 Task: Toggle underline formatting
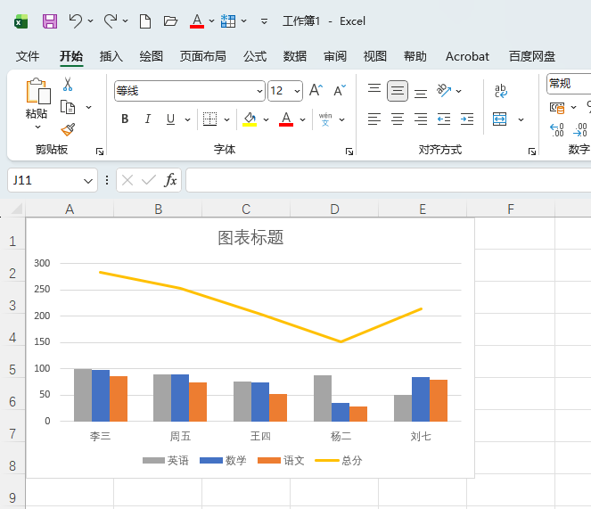tap(171, 119)
